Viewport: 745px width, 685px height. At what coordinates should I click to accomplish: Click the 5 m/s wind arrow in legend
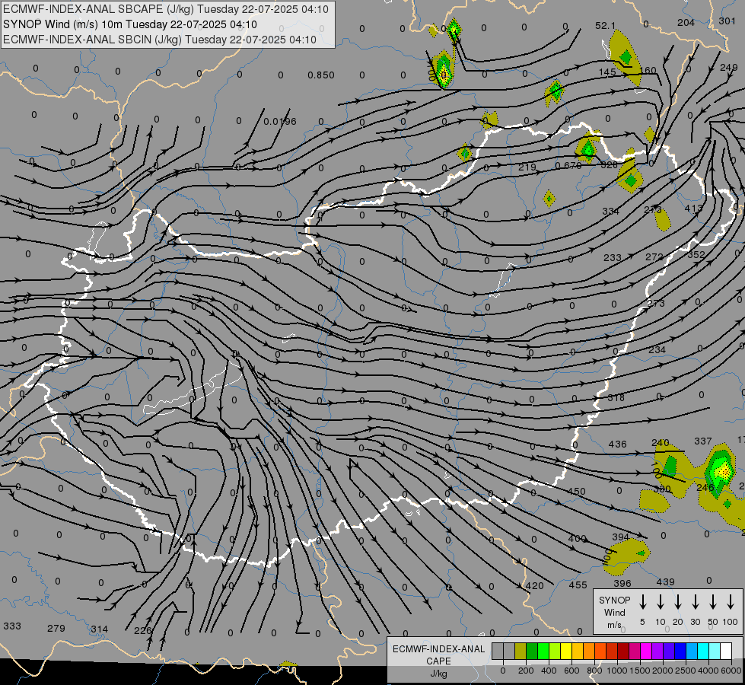point(643,602)
